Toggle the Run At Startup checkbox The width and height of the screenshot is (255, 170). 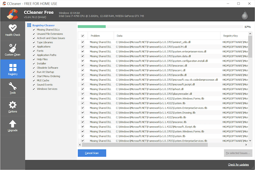pyautogui.click(x=34, y=72)
